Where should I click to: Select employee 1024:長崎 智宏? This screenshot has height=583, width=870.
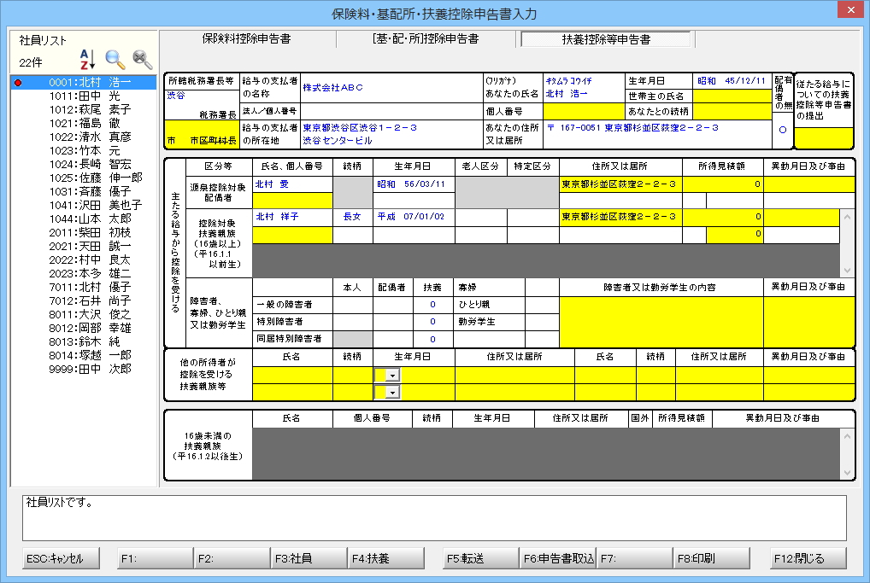click(x=84, y=164)
